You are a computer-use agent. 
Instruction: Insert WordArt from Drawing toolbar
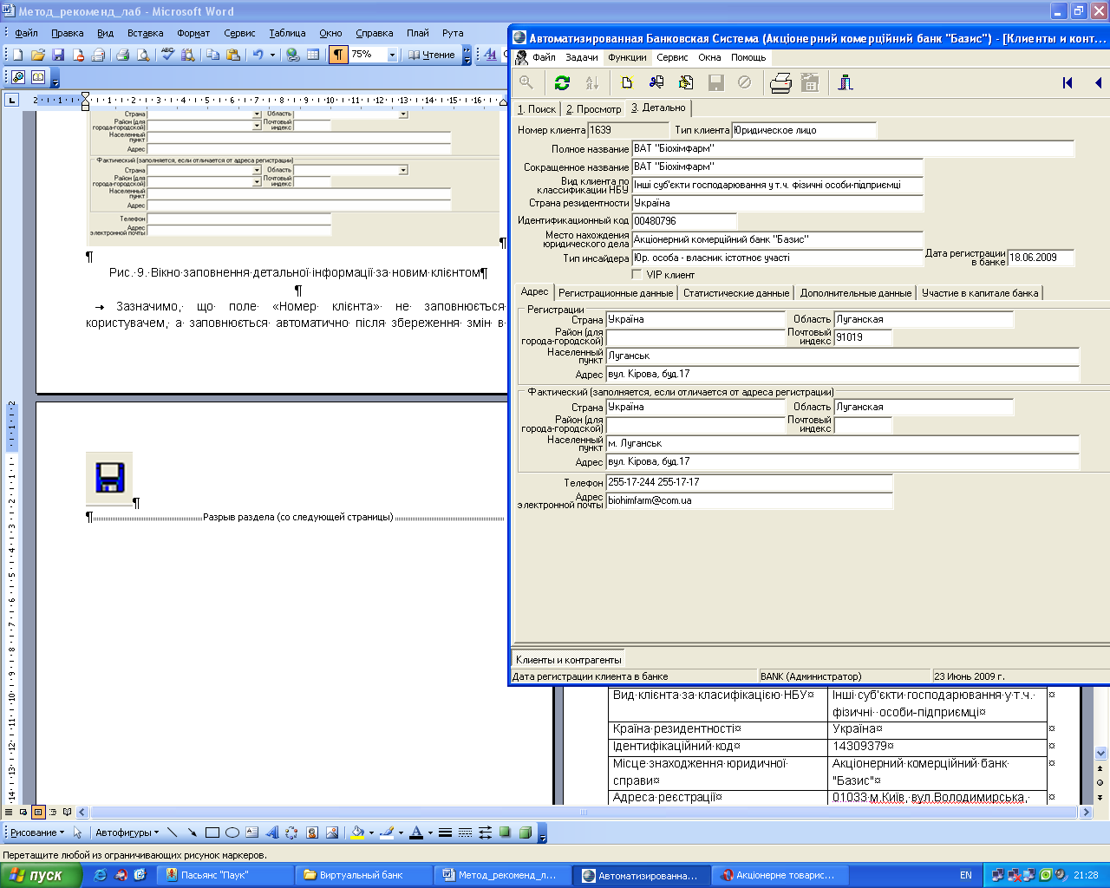click(x=271, y=832)
